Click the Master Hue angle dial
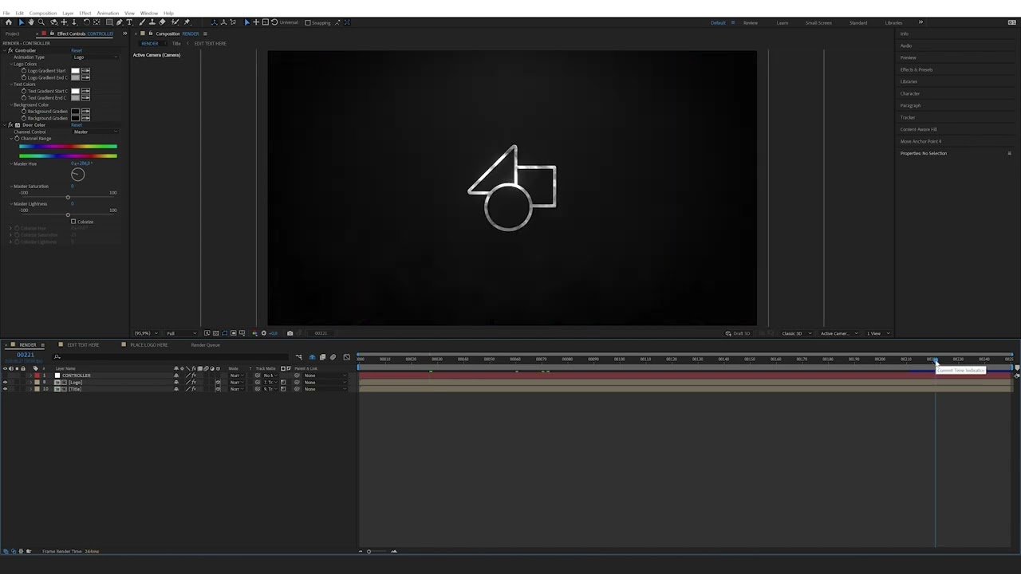The width and height of the screenshot is (1021, 574). 77,175
